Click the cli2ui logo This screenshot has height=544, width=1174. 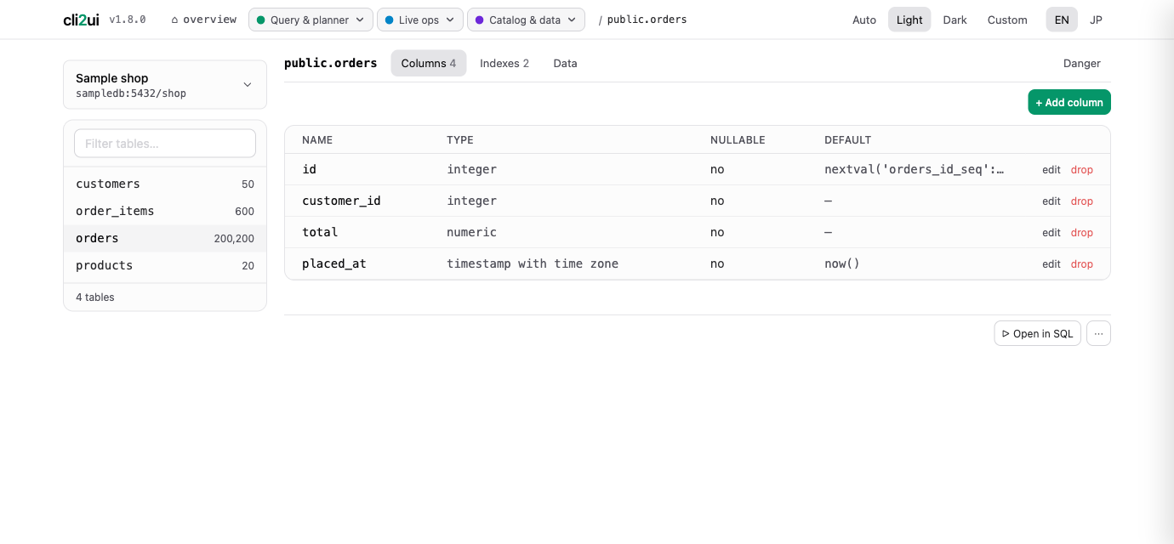81,20
